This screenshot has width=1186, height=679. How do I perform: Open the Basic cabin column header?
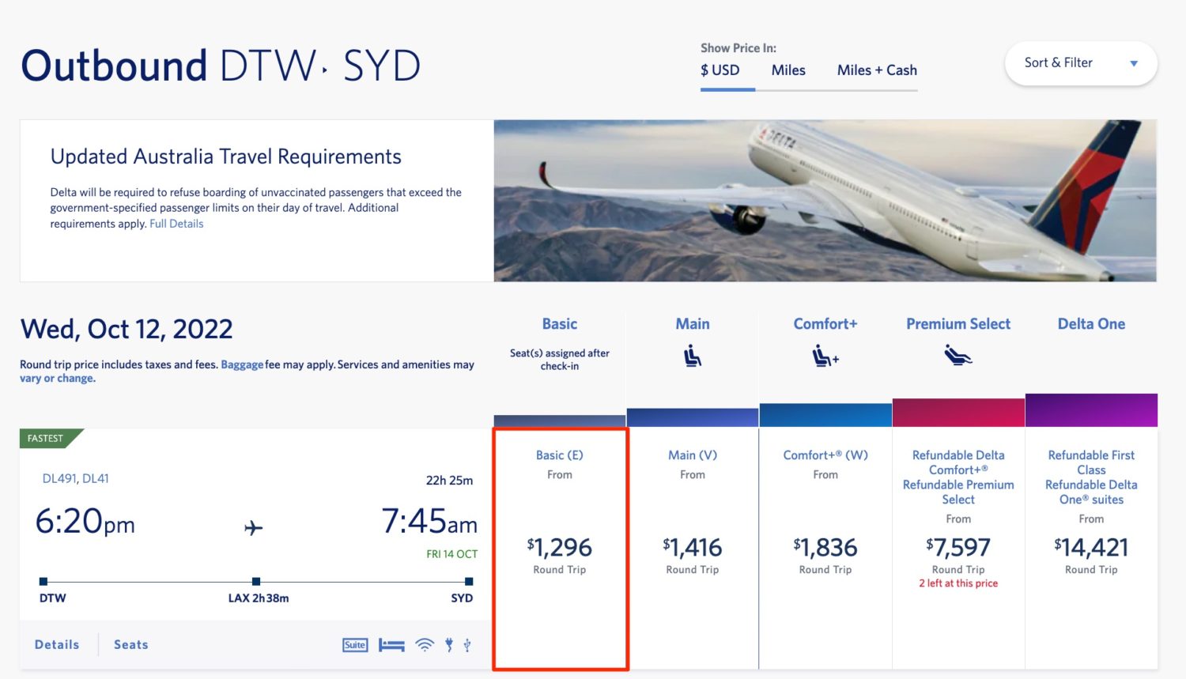[560, 324]
